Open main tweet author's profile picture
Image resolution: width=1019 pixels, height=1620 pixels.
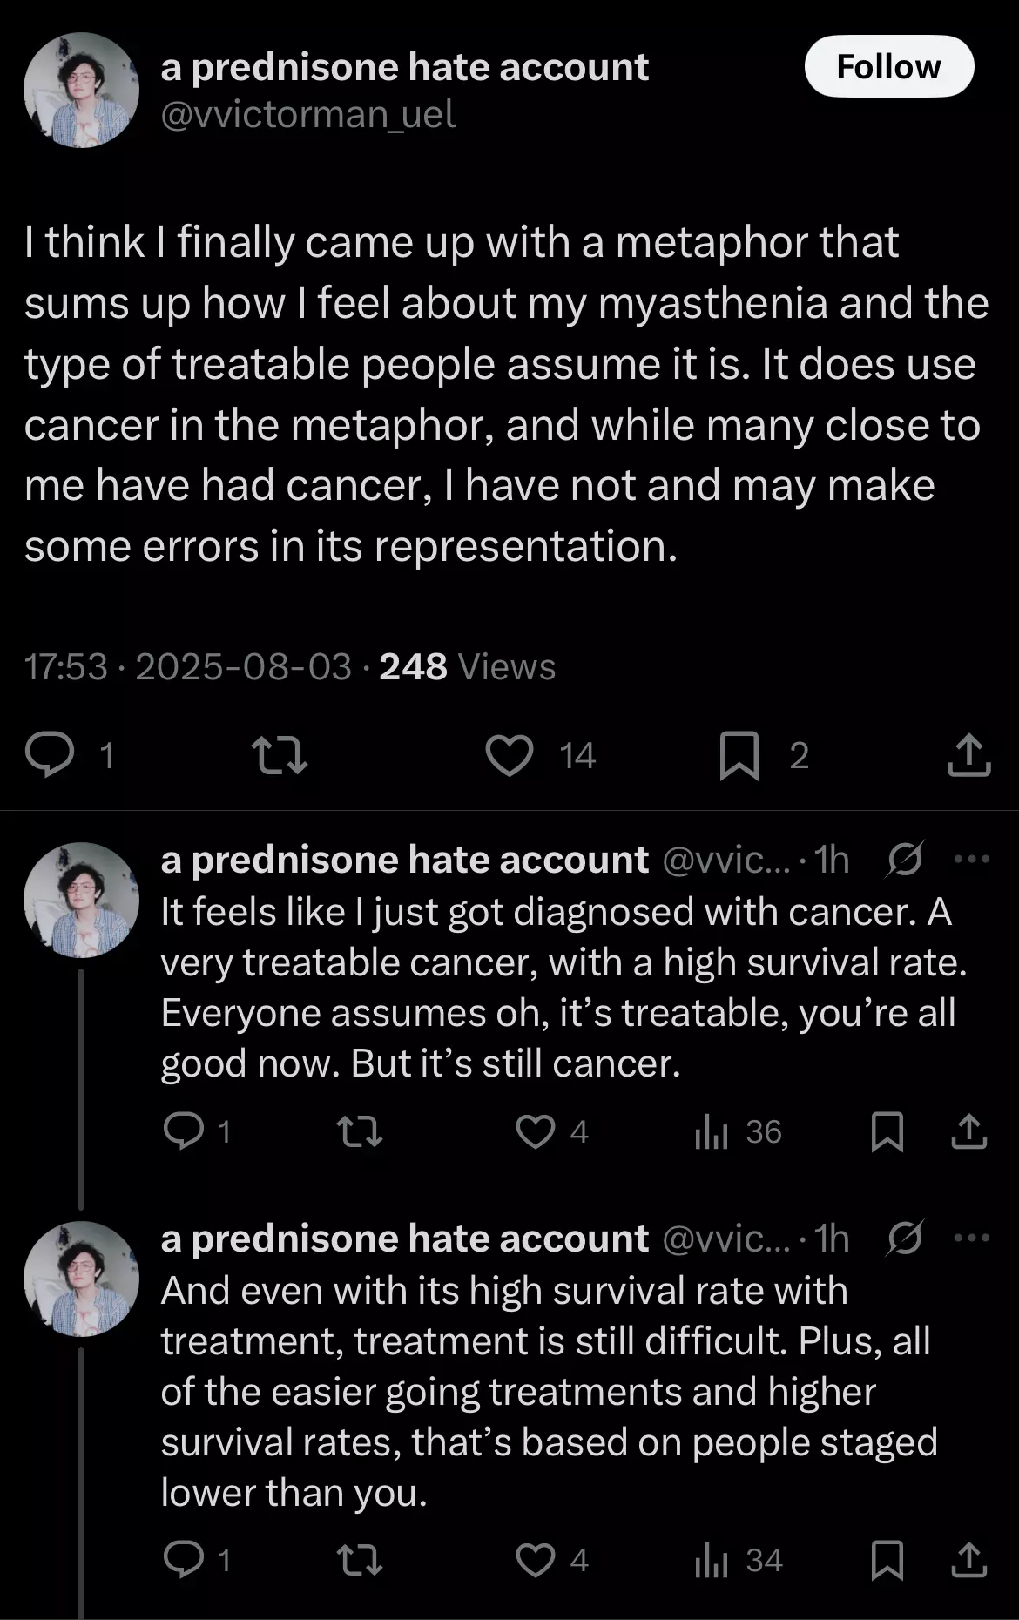81,90
